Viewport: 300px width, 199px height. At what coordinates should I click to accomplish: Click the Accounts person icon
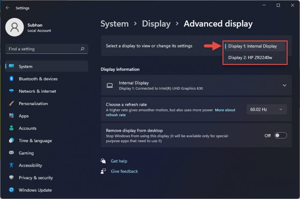point(11,129)
